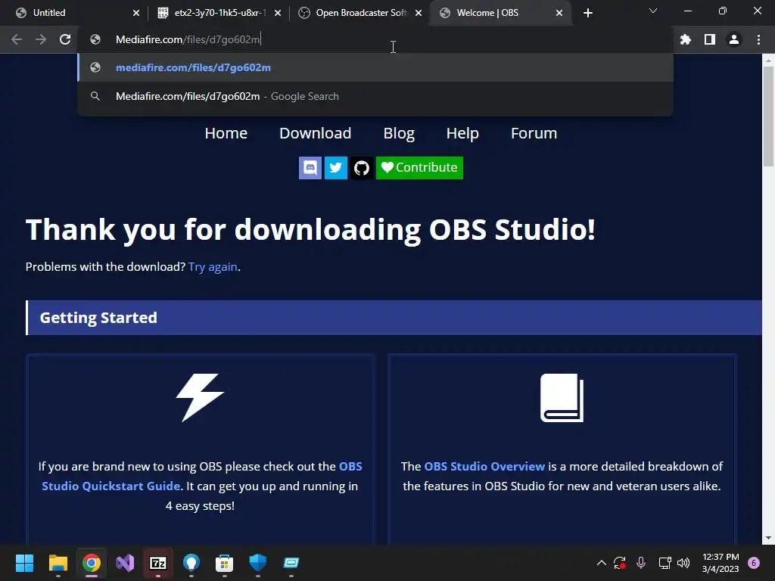Click the Thank you for downloading heading
This screenshot has width=775, height=581.
tap(310, 230)
